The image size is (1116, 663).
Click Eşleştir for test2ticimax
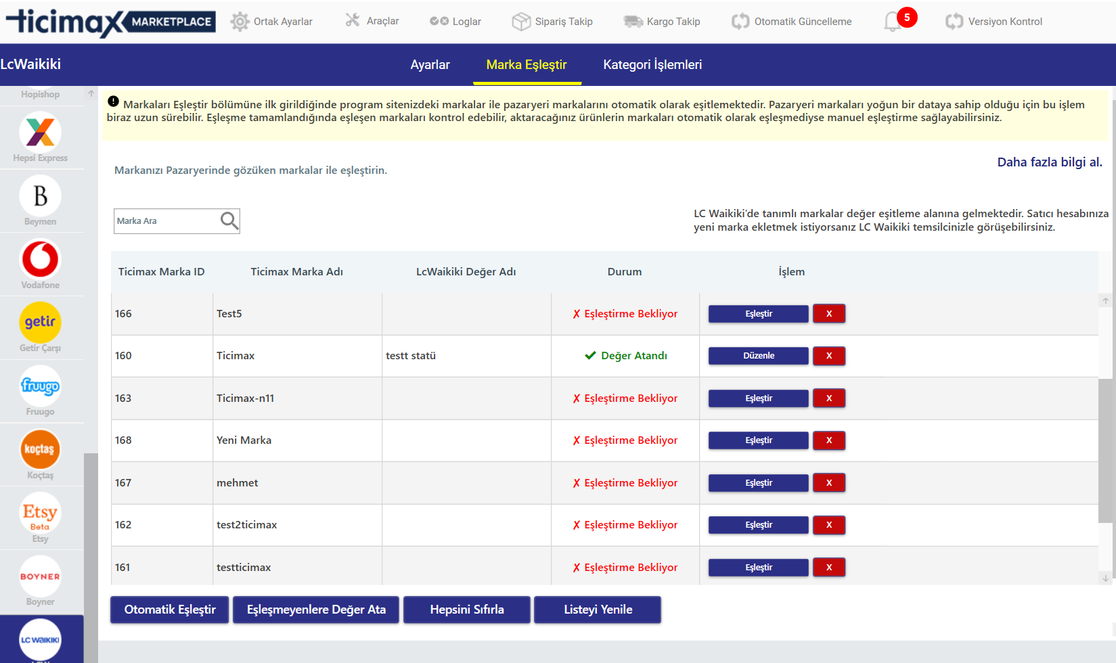click(x=759, y=525)
